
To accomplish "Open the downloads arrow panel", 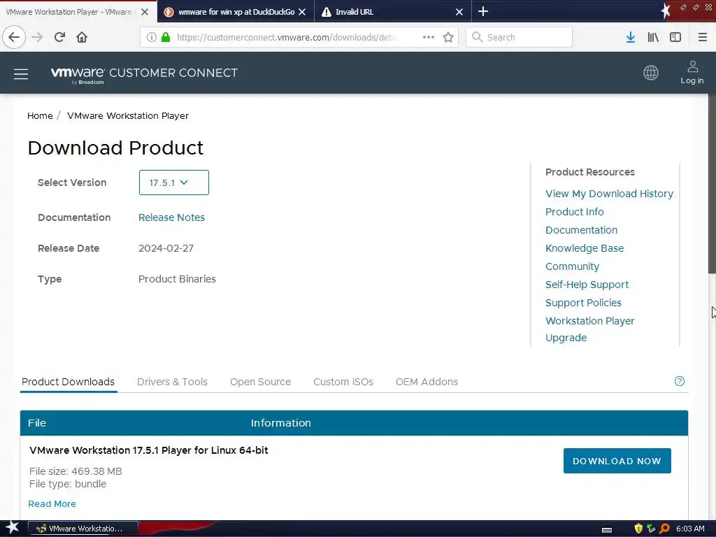I will [631, 37].
